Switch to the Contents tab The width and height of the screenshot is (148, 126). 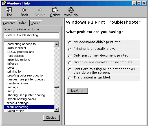(x=9, y=23)
